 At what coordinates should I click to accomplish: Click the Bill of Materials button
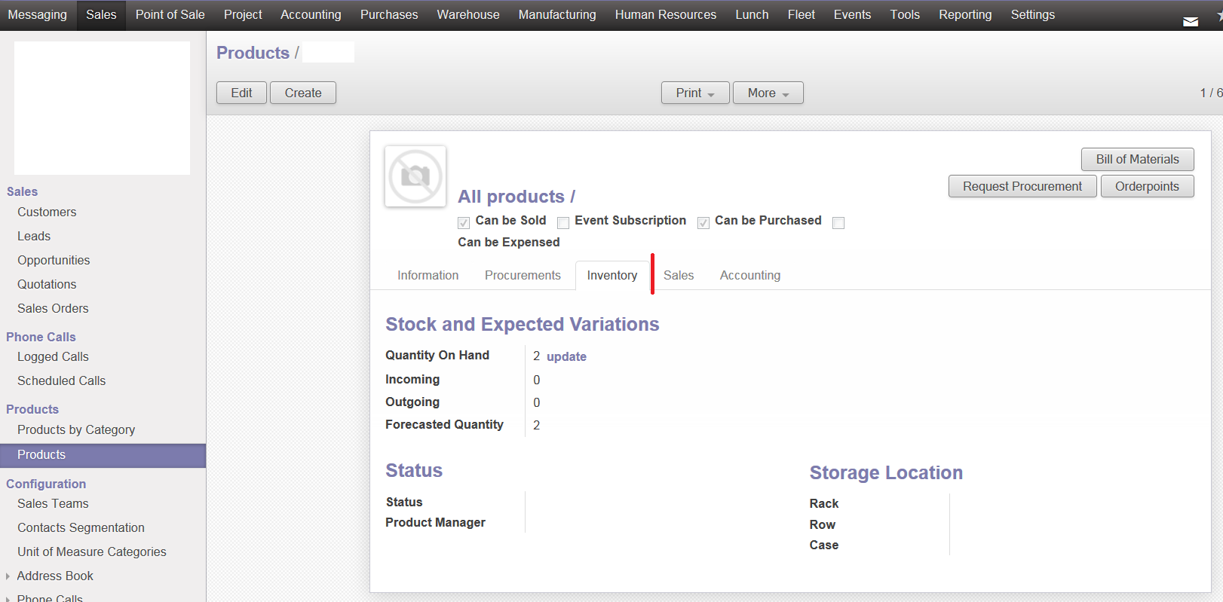(1137, 159)
